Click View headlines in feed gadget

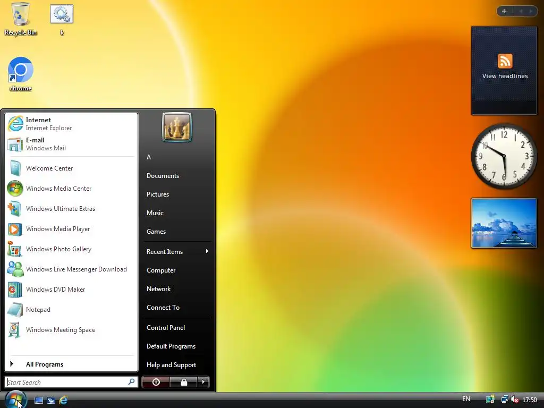coord(505,76)
